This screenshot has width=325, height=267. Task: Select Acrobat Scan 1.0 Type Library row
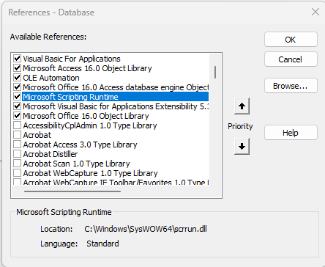[76, 164]
